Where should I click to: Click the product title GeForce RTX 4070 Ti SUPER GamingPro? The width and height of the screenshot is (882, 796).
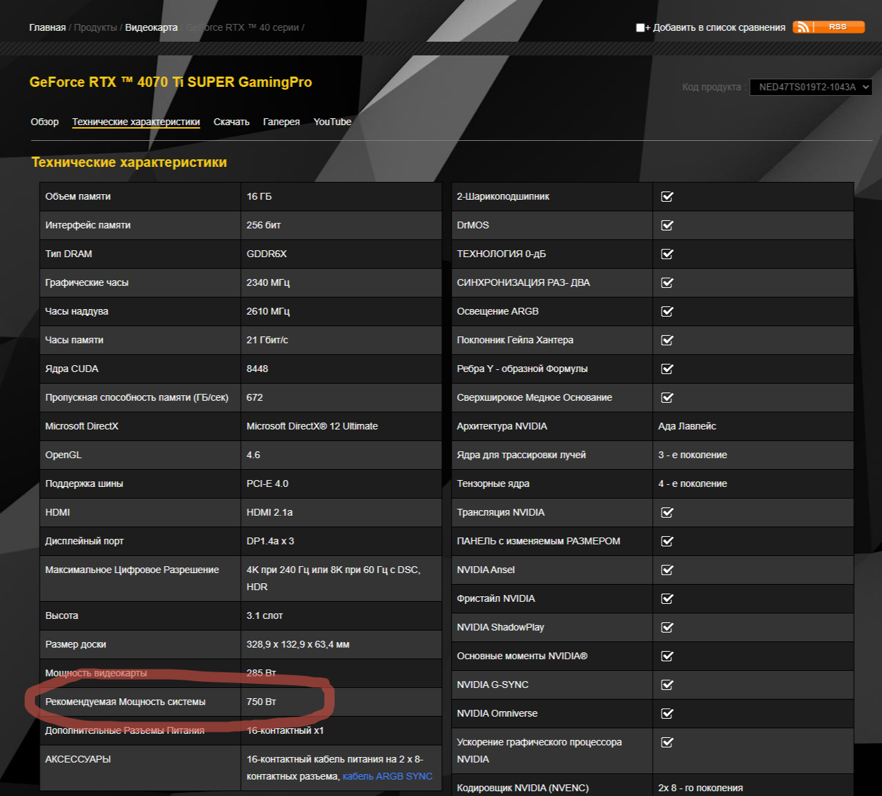170,82
